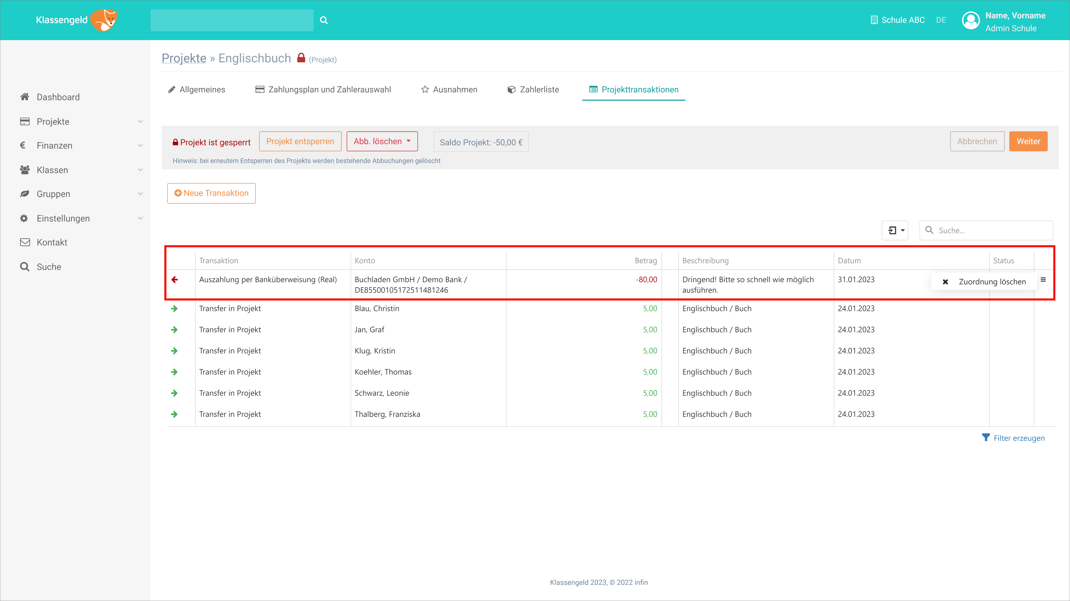Click the table Suche input field
1070x601 pixels.
(986, 230)
